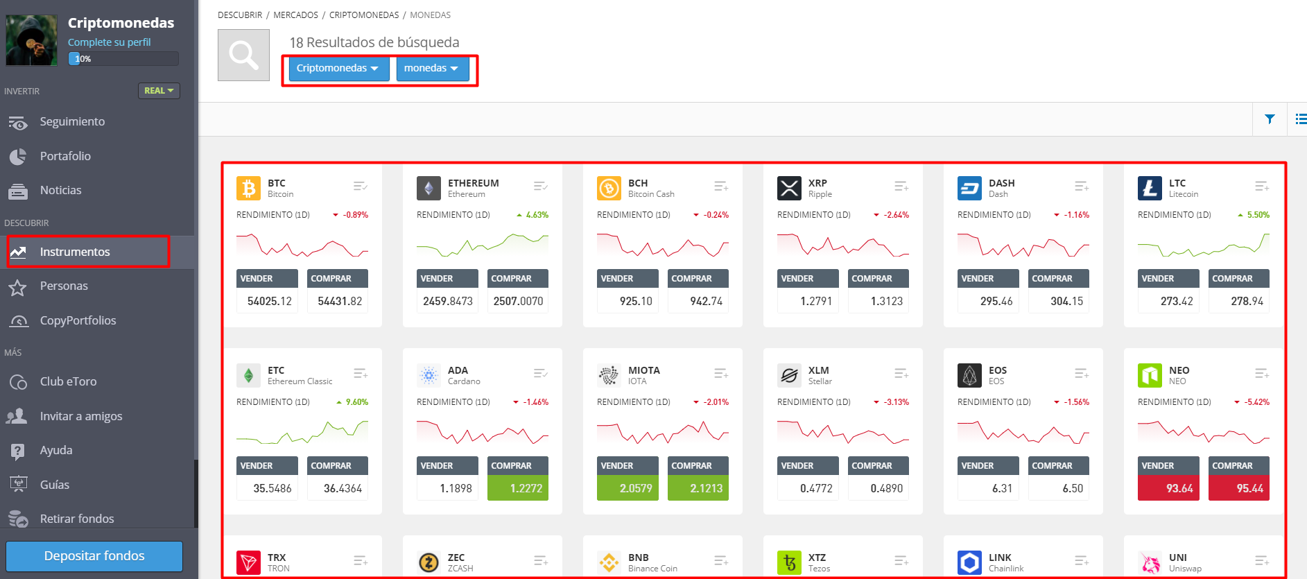The width and height of the screenshot is (1307, 579).
Task: Open the NEO coin logo
Action: (x=1150, y=375)
